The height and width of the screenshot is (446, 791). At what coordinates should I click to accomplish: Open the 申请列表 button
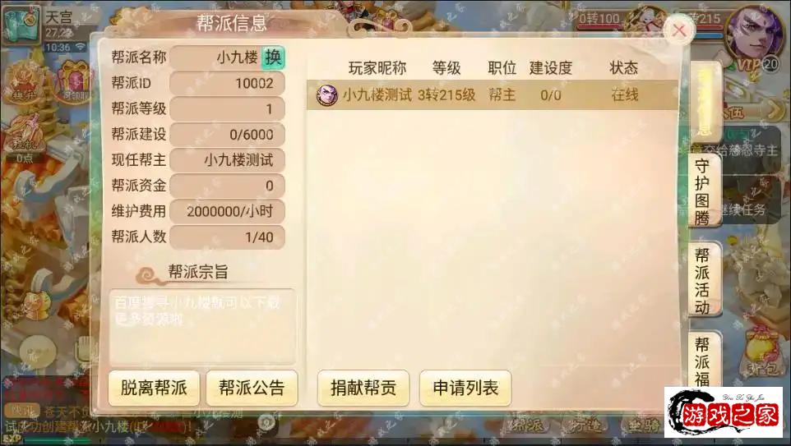(x=465, y=388)
